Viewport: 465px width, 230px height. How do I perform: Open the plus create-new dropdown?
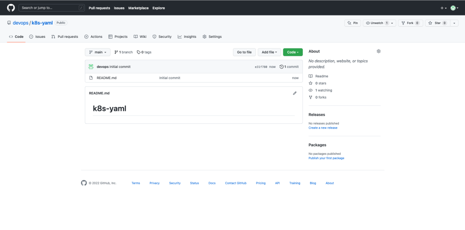443,8
